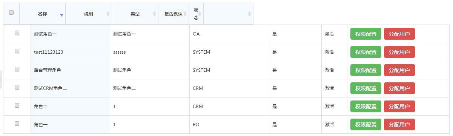Assign users (分配用户) for 后台管理角色
Viewport: 453px width, 136px height.
[x=399, y=70]
